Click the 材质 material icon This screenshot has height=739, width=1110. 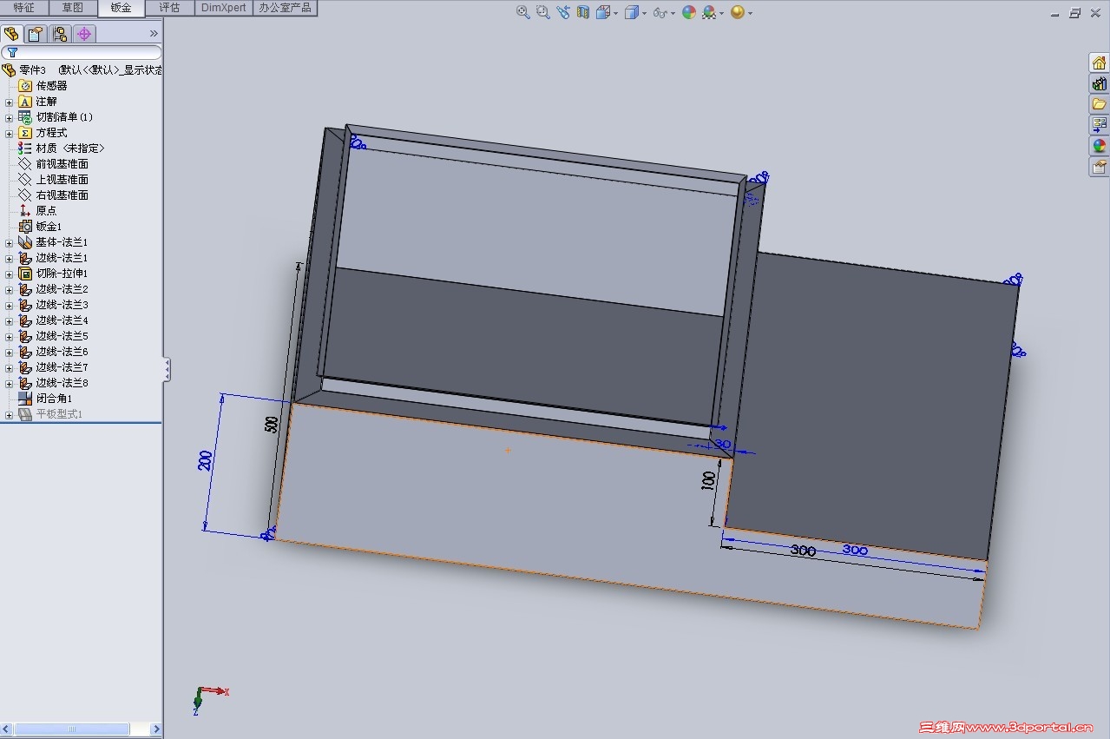point(25,148)
